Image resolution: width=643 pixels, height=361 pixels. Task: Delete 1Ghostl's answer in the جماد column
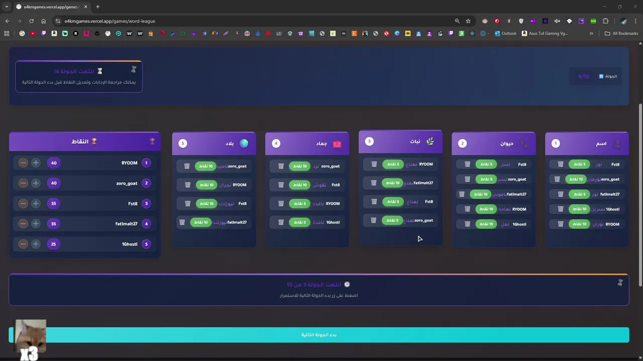click(x=281, y=222)
